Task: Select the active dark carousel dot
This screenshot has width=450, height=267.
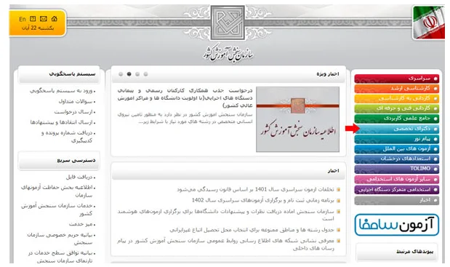Action: (129, 74)
